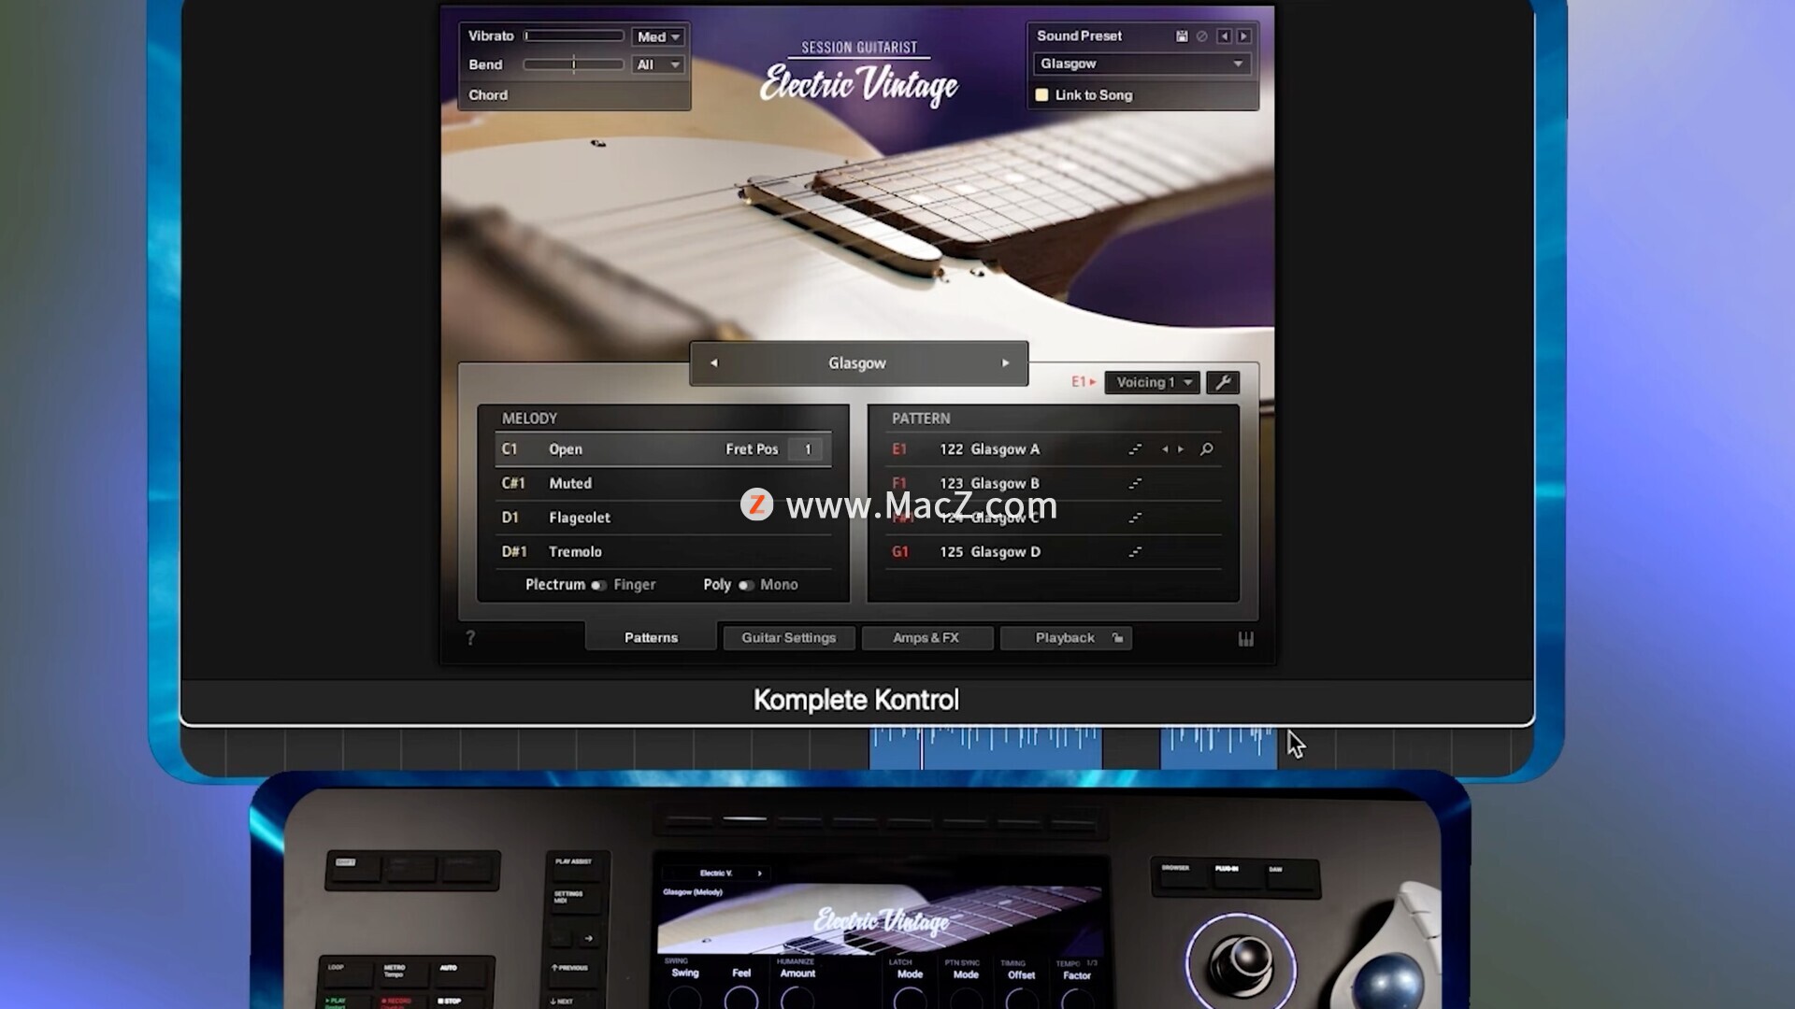
Task: Adjust the Vibrato slider
Action: (x=574, y=36)
